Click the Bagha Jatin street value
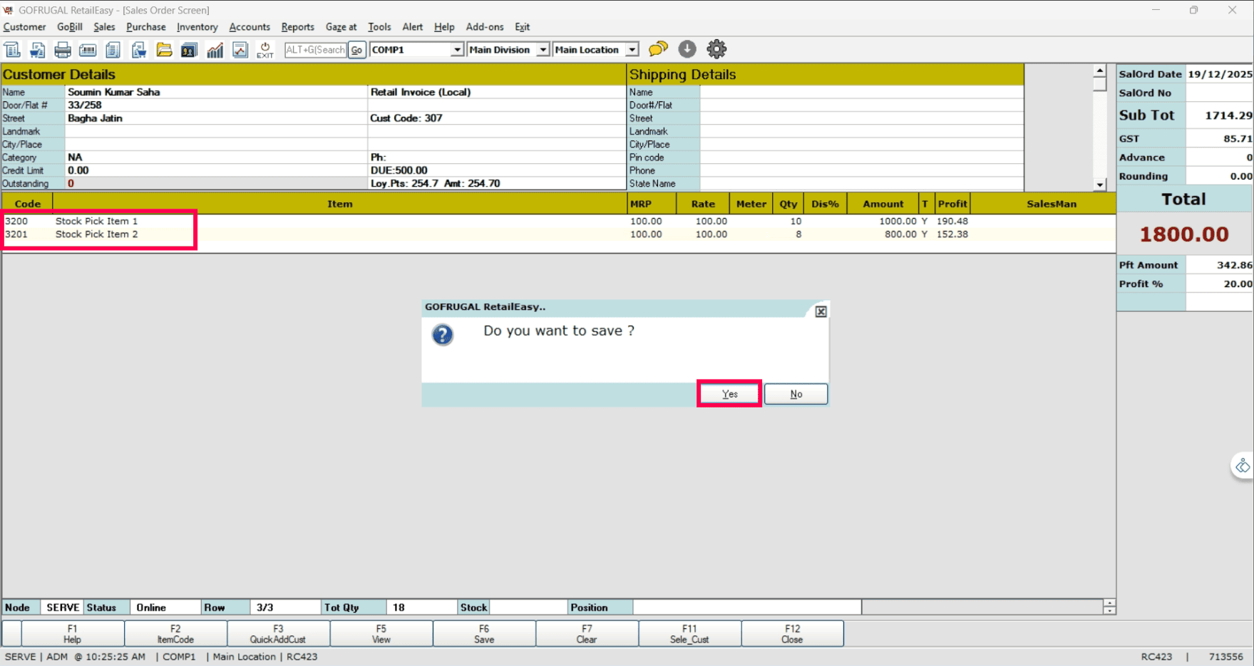The image size is (1254, 666). (x=96, y=118)
